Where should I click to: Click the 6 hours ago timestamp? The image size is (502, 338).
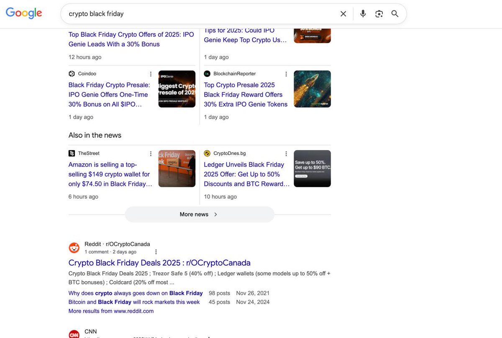(83, 197)
